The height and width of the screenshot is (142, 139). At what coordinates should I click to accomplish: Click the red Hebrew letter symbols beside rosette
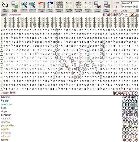(130, 140)
